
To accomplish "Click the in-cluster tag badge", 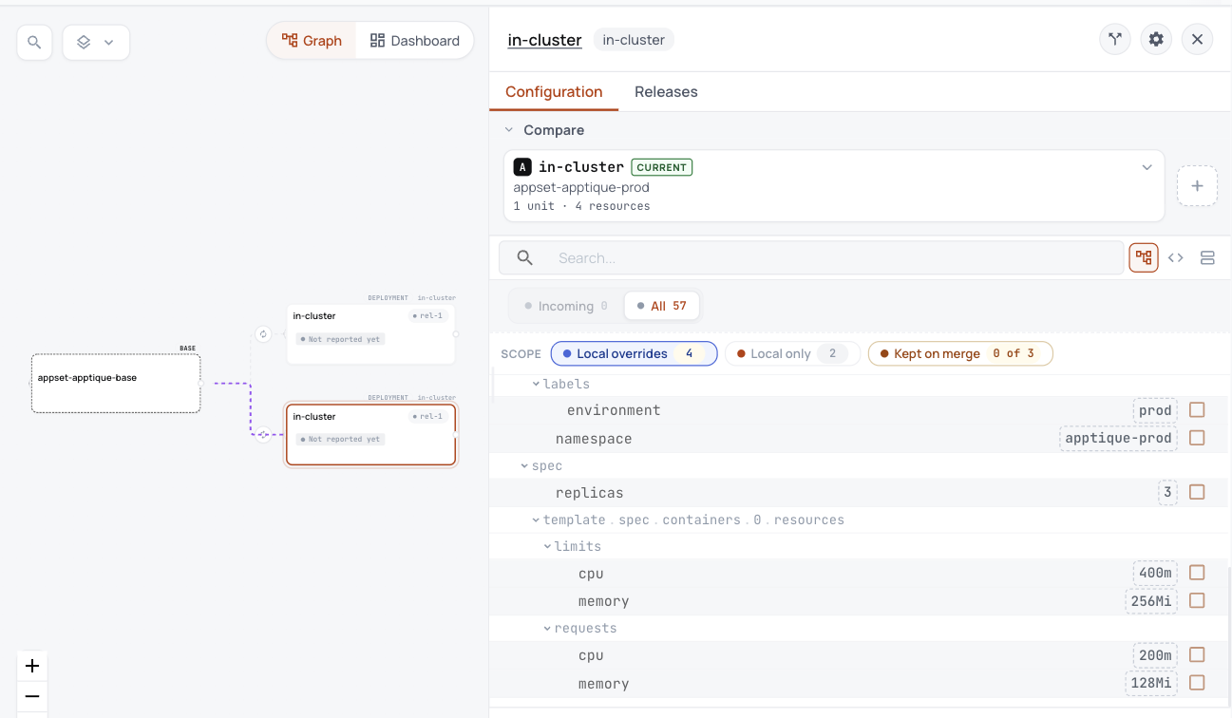I will 634,40.
